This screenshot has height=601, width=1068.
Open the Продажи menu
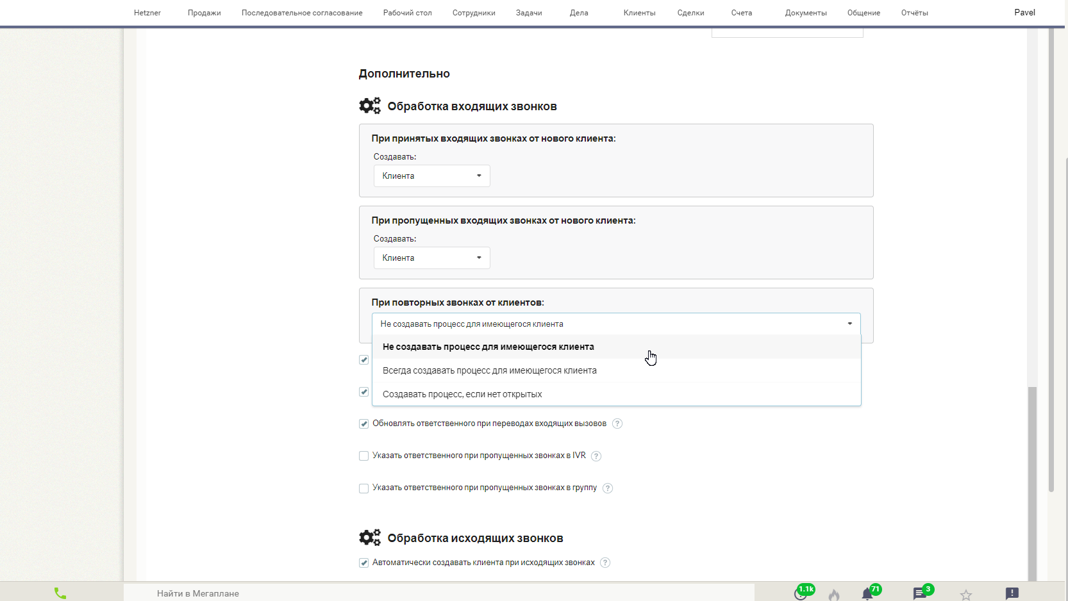coord(204,13)
